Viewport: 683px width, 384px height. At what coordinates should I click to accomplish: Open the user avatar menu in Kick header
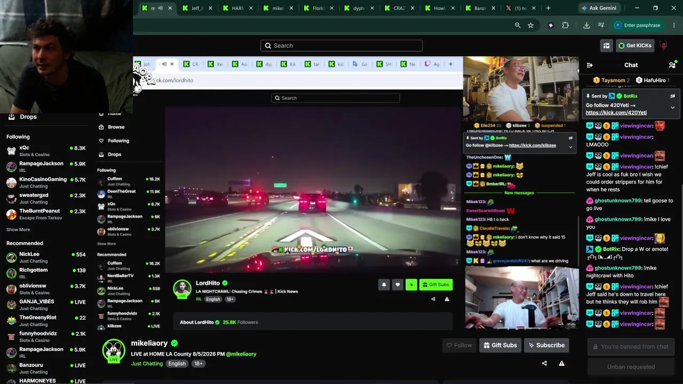[663, 45]
